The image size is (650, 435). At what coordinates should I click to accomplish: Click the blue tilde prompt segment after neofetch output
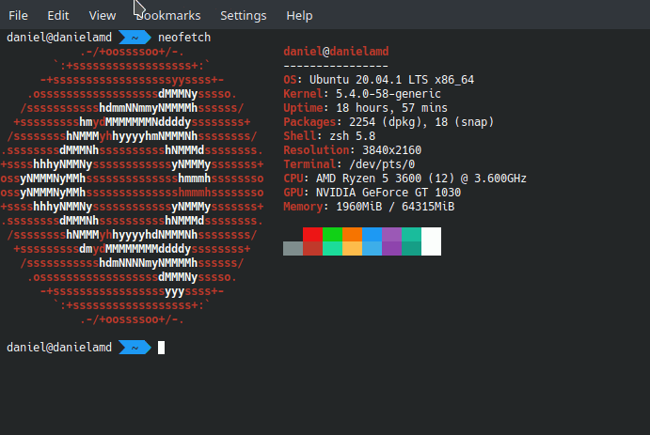pos(135,348)
